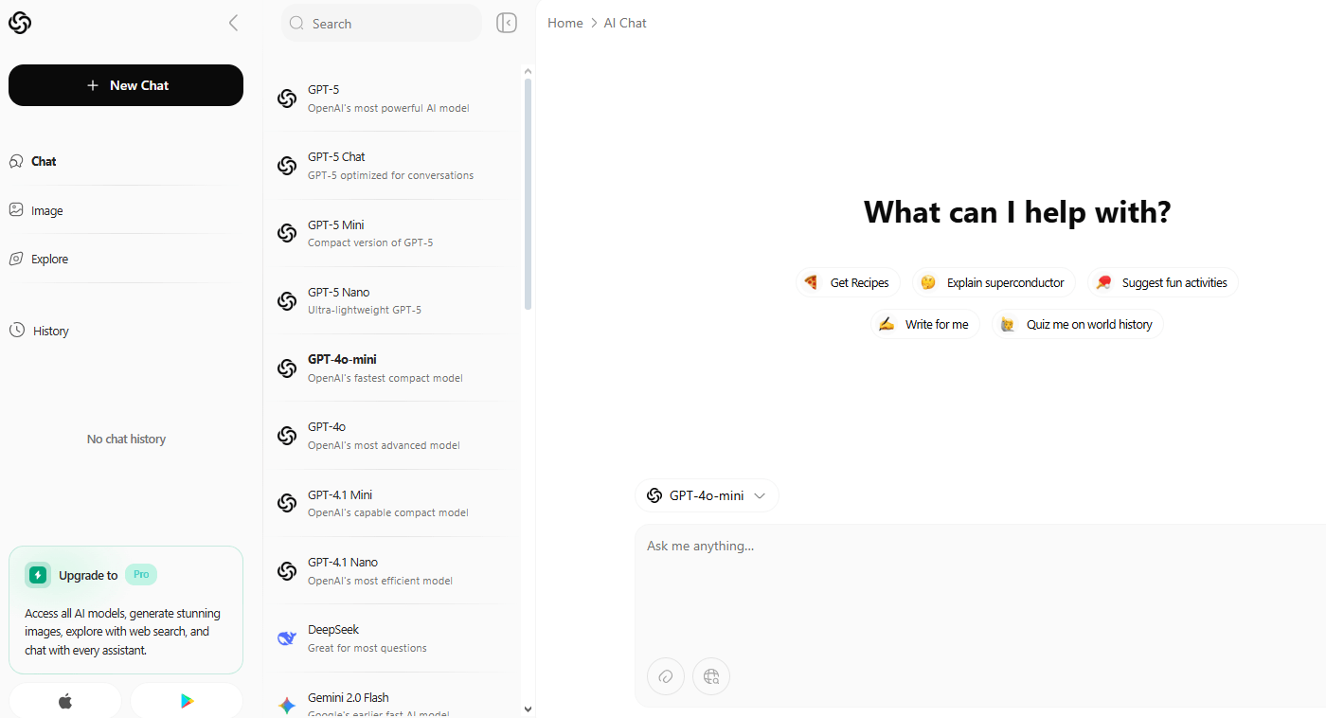Choose the Explain superconductor prompt
This screenshot has width=1326, height=718.
coord(994,281)
